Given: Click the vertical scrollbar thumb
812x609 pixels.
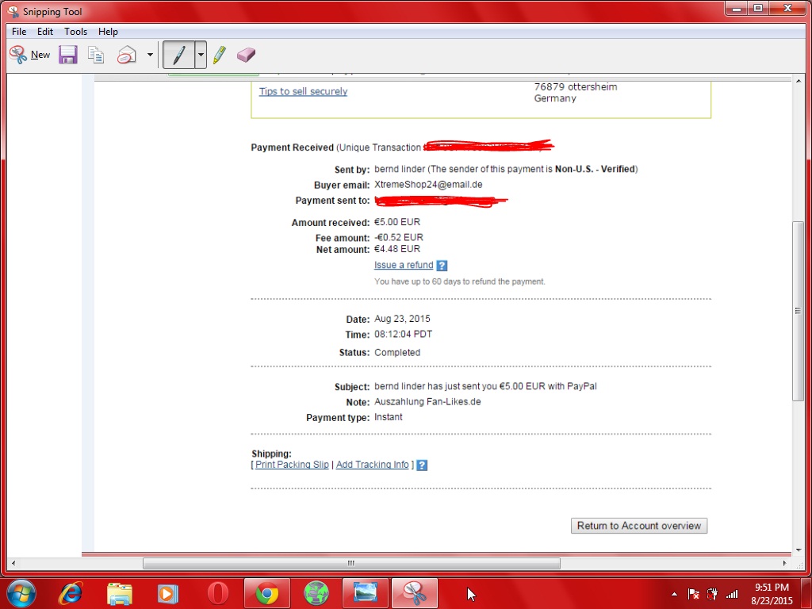Looking at the screenshot, I should pos(798,310).
